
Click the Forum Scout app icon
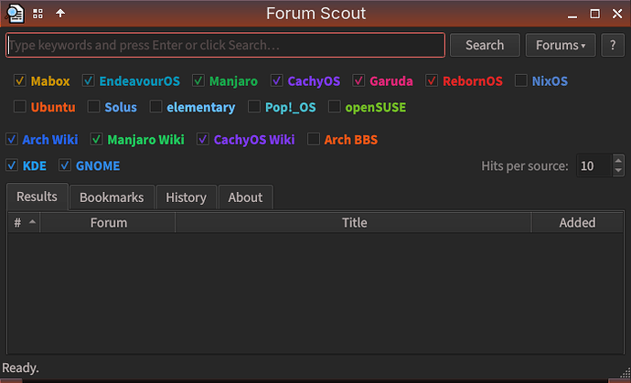15,14
